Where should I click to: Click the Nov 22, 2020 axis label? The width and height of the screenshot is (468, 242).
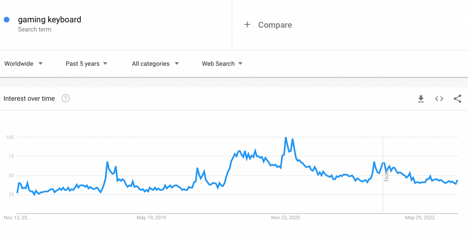286,217
